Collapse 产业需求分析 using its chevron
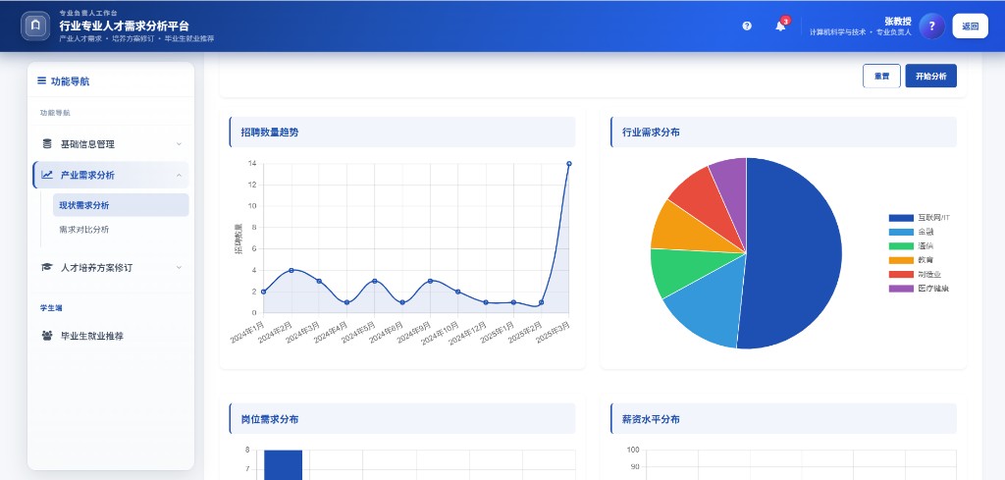This screenshot has height=480, width=1005. (179, 175)
